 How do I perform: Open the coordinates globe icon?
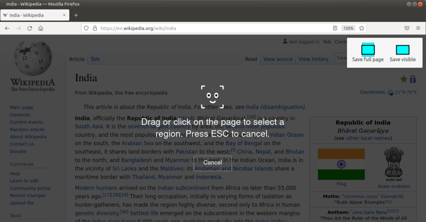pos(391,93)
